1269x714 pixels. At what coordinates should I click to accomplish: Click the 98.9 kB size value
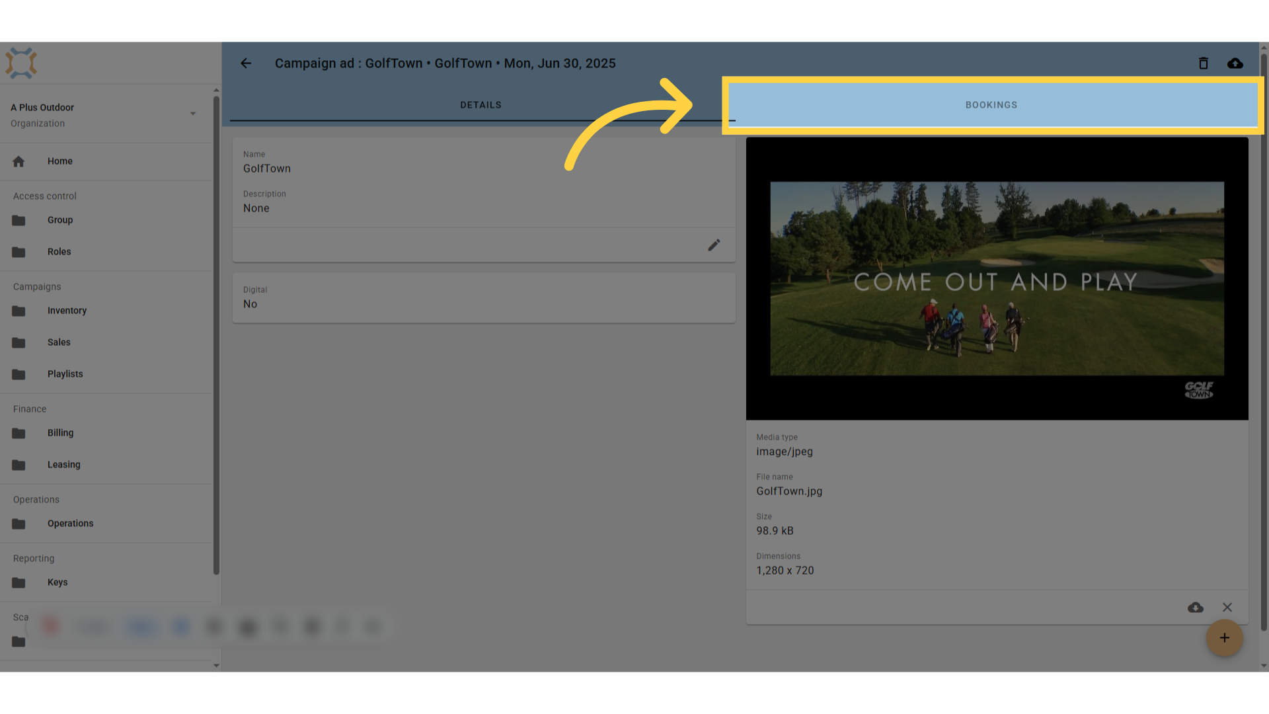pyautogui.click(x=775, y=531)
